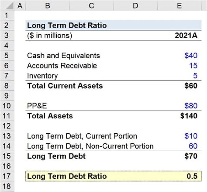Select the PP&E $80 value cell
This screenshot has height=192, width=207.
click(x=191, y=106)
